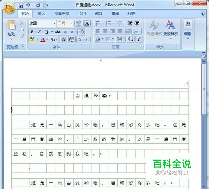Screen dimensions: 209x189
Task: Switch to the 视图 tab
Action: tap(132, 13)
